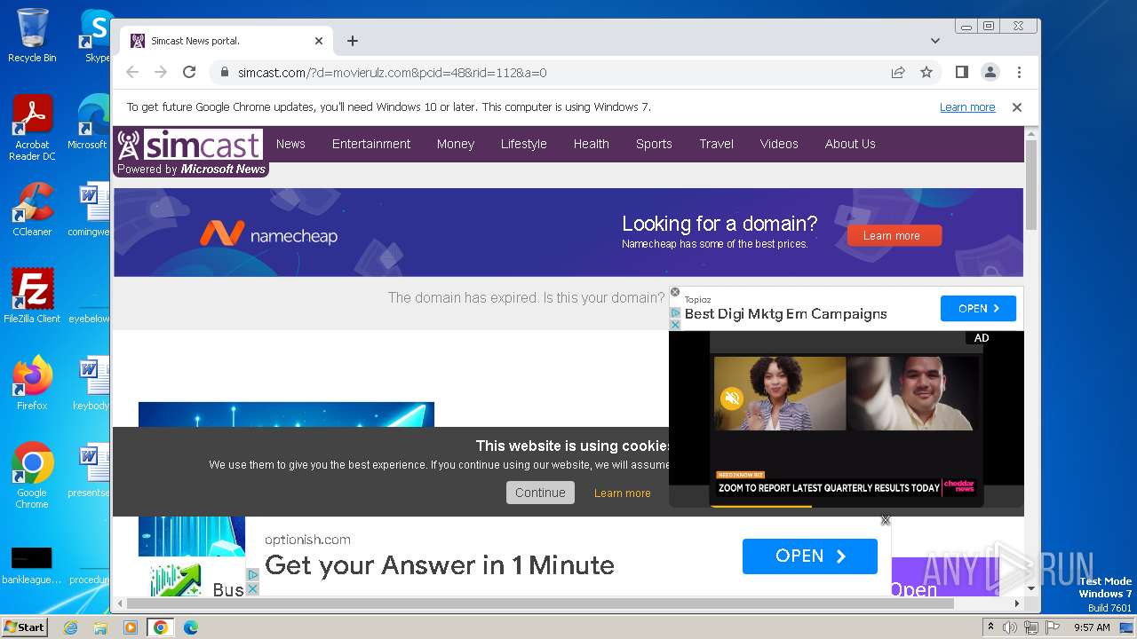
Task: Open the Videos section
Action: pyautogui.click(x=779, y=144)
